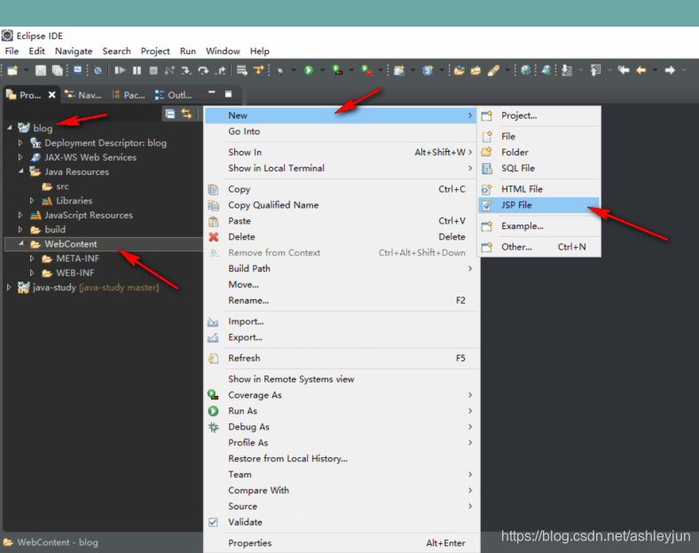Click Collapse All icon in Project Explorer
The image size is (699, 553).
tap(169, 114)
